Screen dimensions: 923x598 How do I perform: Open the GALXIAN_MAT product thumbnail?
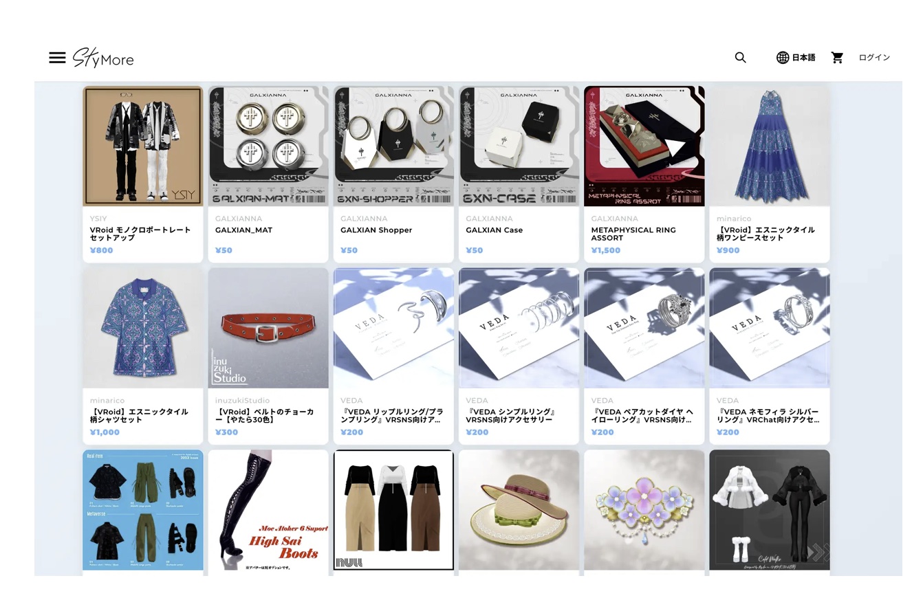268,146
